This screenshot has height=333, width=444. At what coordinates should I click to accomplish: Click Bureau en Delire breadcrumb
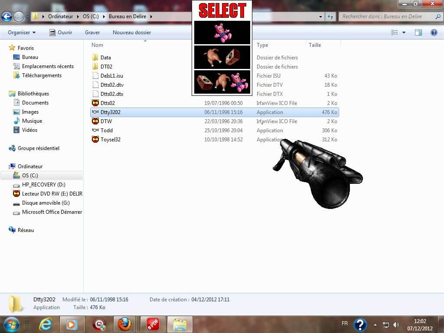pos(127,16)
